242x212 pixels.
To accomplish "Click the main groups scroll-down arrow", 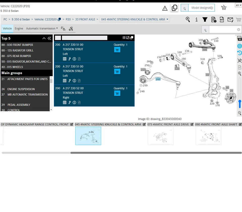I will point(51,110).
